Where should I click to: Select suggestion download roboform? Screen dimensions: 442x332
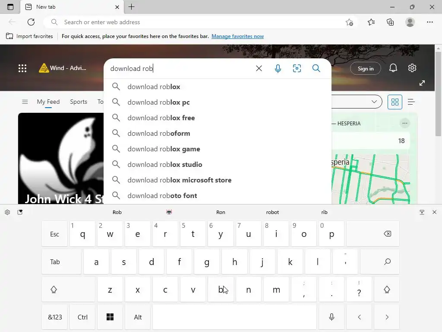coord(218,133)
